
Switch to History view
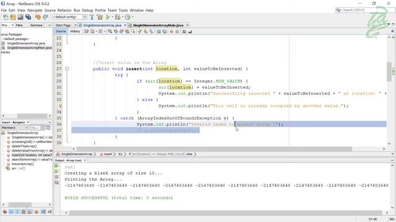75,31
